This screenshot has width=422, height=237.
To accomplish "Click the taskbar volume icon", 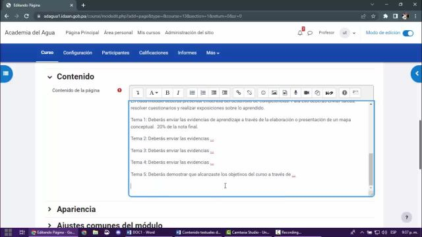I will pos(384,232).
